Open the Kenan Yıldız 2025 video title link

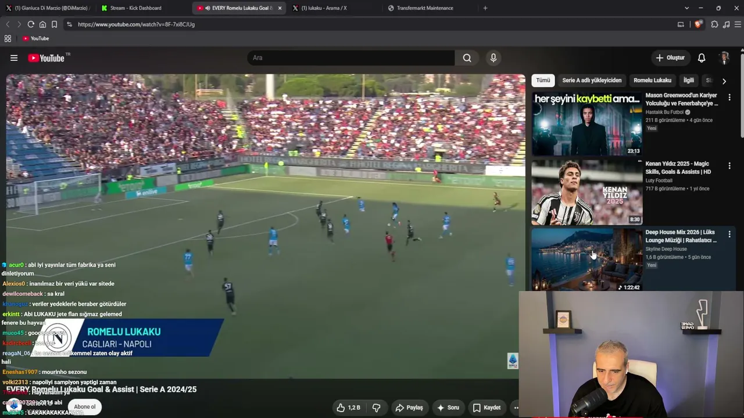678,168
